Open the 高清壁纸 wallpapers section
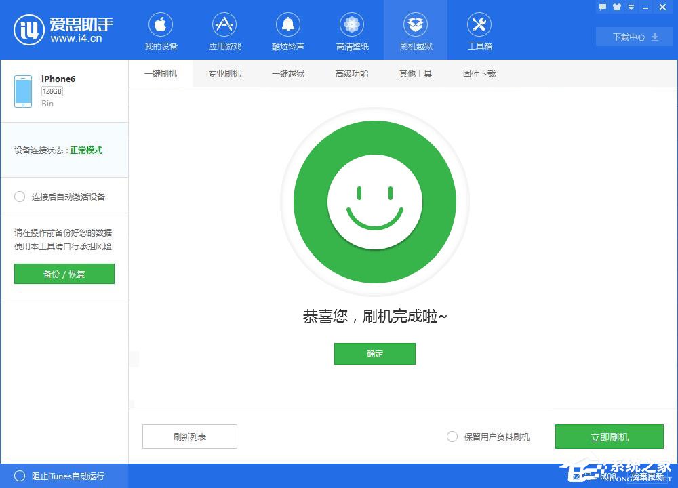Image resolution: width=678 pixels, height=488 pixels. coord(351,30)
